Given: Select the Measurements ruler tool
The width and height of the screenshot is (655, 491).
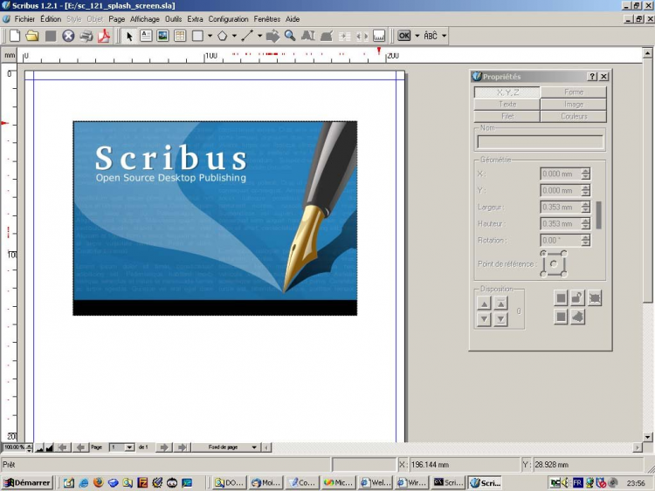Looking at the screenshot, I should click(x=379, y=36).
